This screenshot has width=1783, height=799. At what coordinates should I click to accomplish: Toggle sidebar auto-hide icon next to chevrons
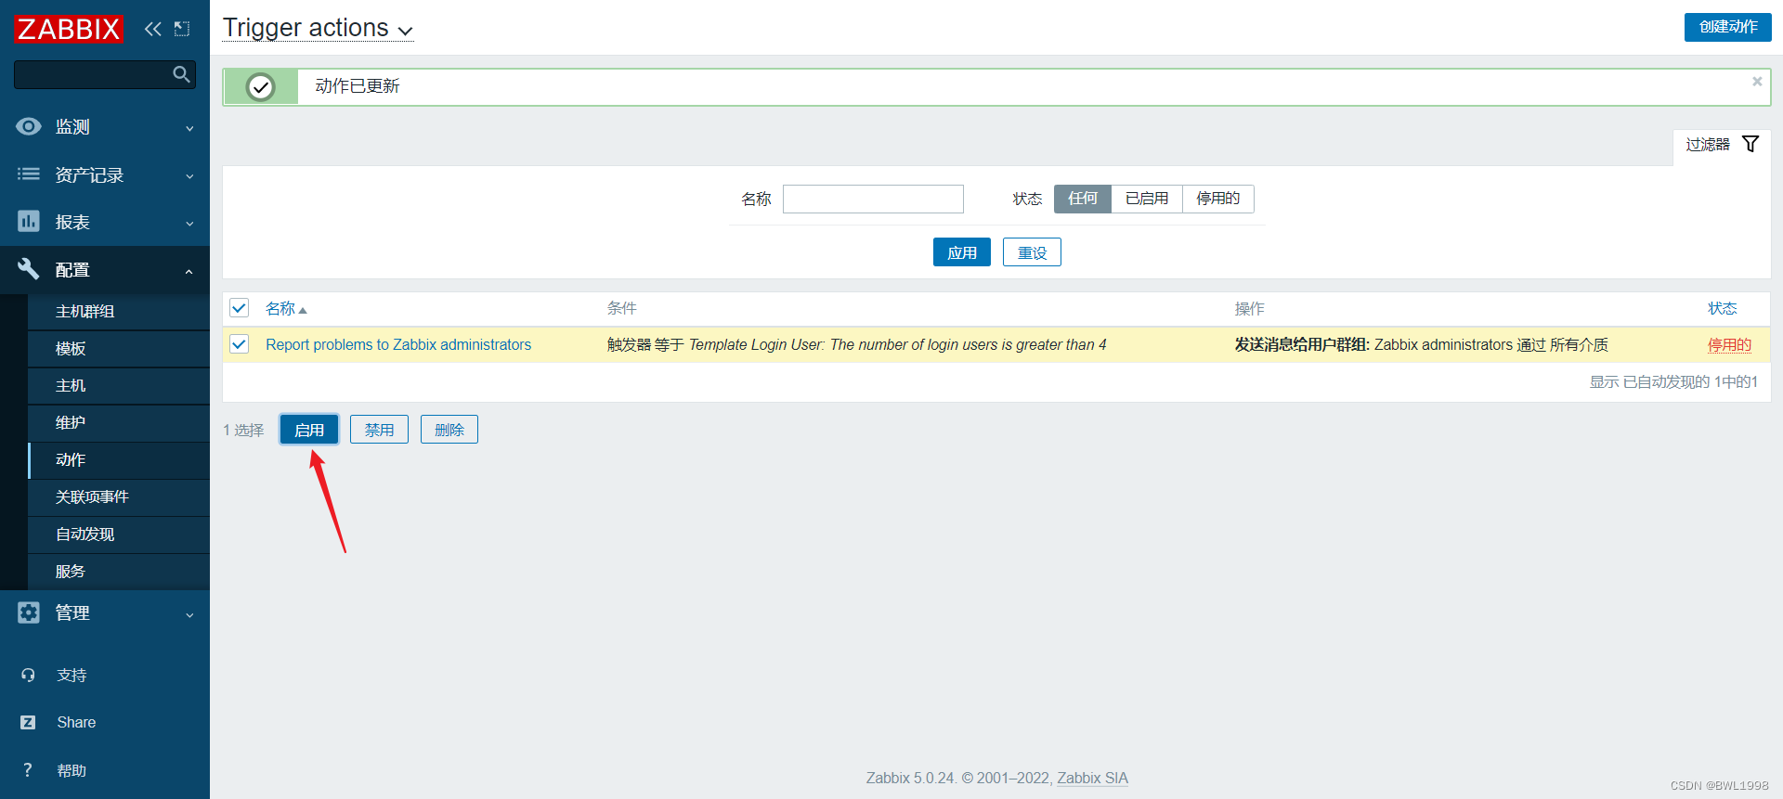click(x=182, y=29)
